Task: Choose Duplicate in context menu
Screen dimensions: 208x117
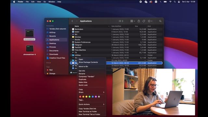Action: (91, 79)
